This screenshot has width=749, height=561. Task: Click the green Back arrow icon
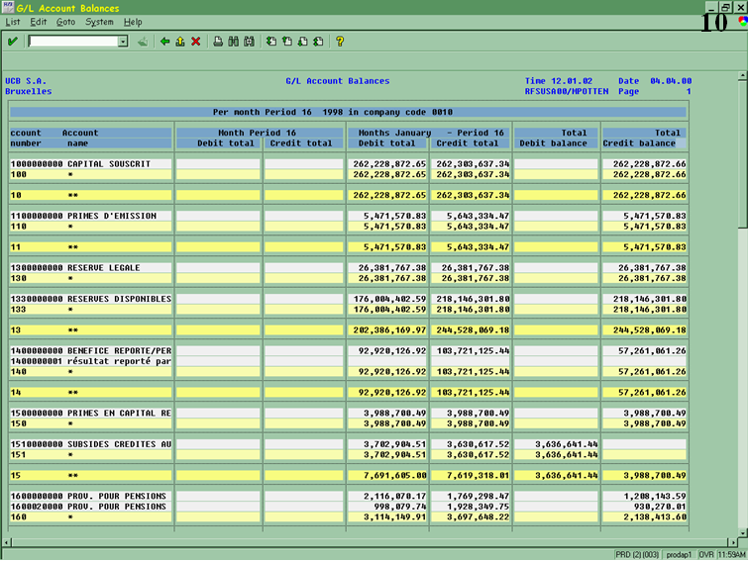[x=164, y=42]
